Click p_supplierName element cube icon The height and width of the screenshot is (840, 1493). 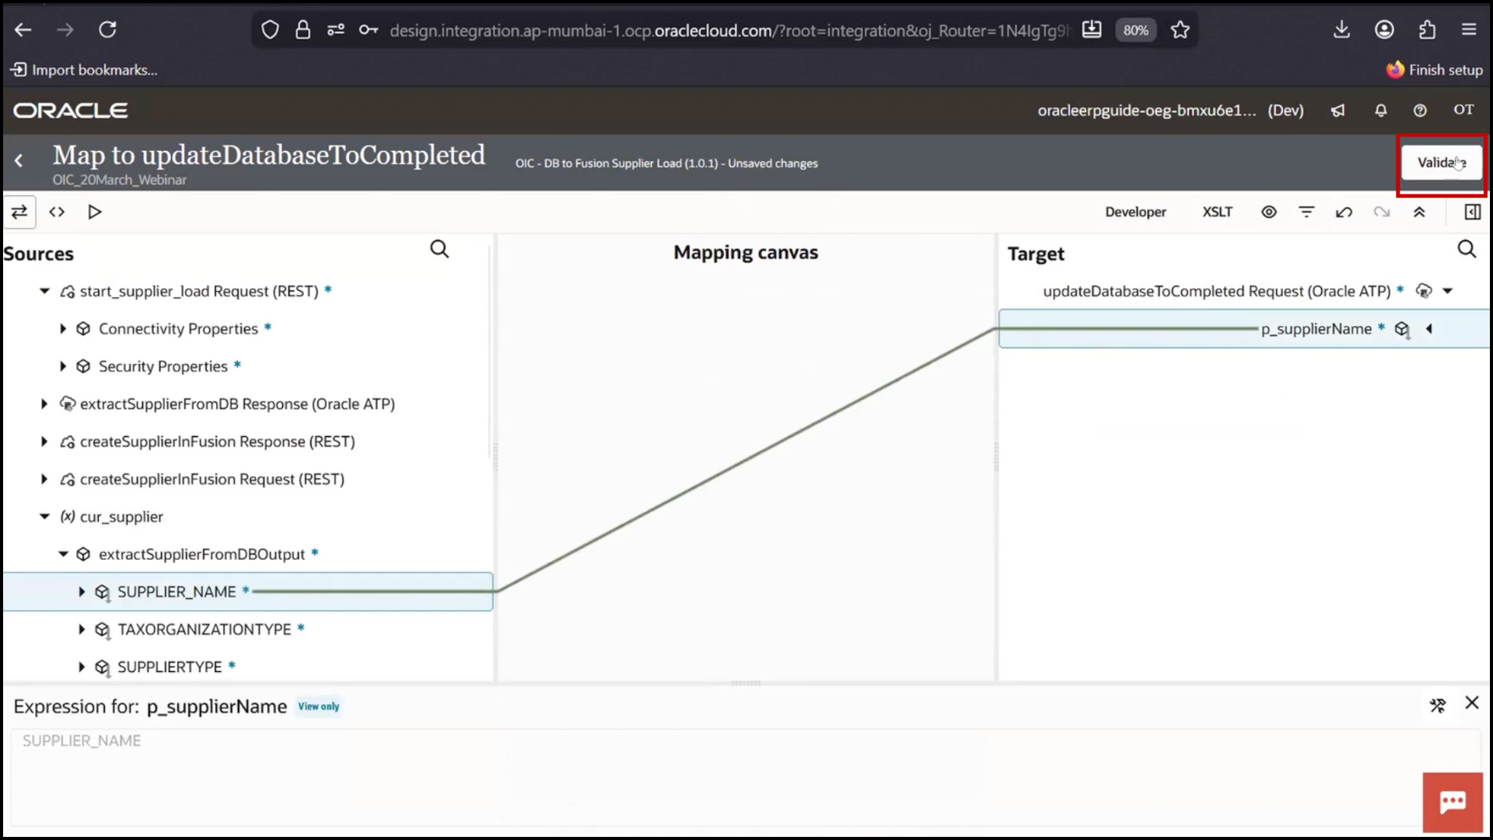[1402, 330]
